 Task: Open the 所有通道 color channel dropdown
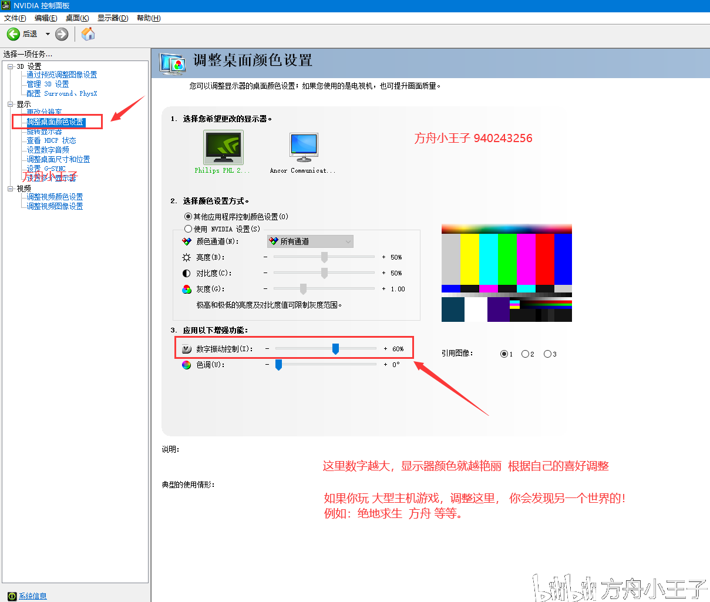(x=310, y=241)
